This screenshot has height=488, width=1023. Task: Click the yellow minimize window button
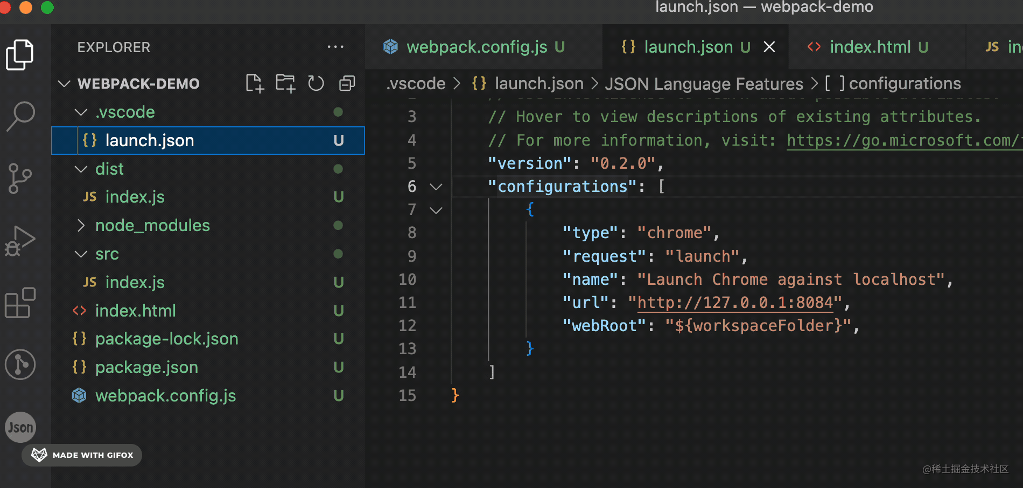[26, 7]
